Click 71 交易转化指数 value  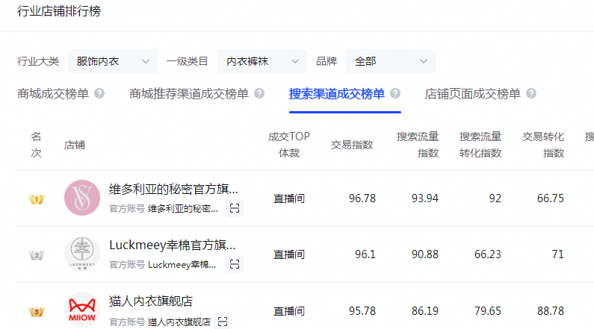557,254
